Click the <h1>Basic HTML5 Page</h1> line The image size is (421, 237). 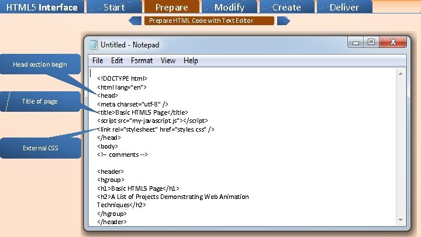point(138,188)
